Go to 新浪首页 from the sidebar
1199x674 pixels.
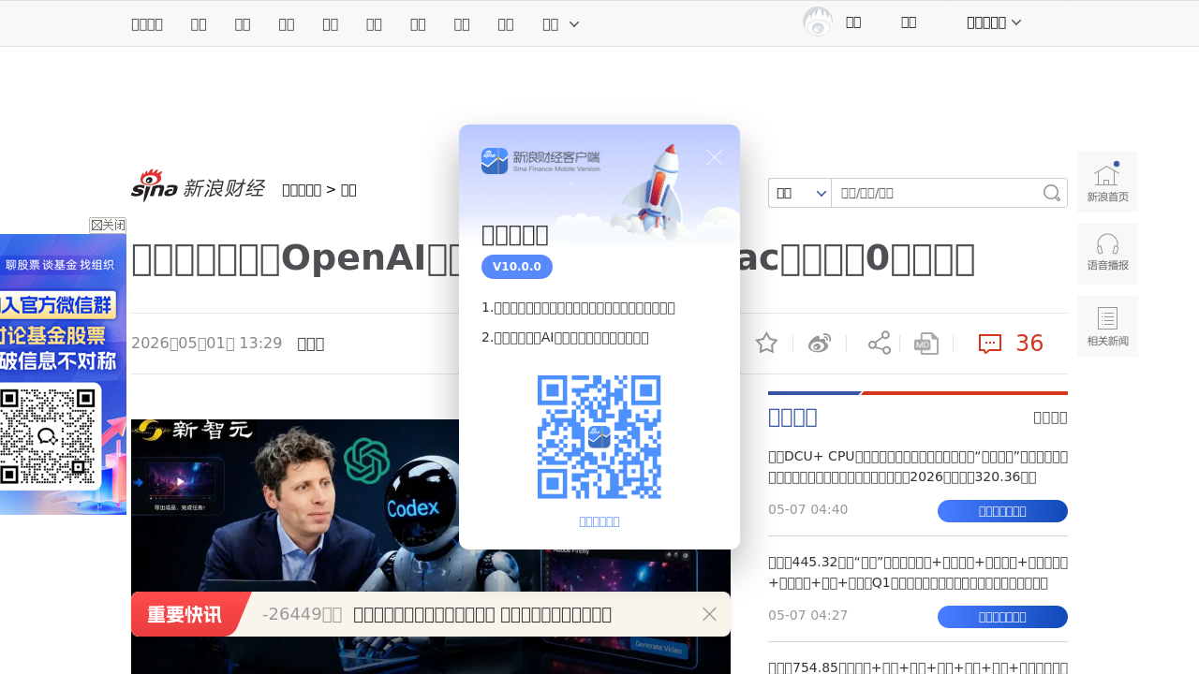click(x=1107, y=182)
